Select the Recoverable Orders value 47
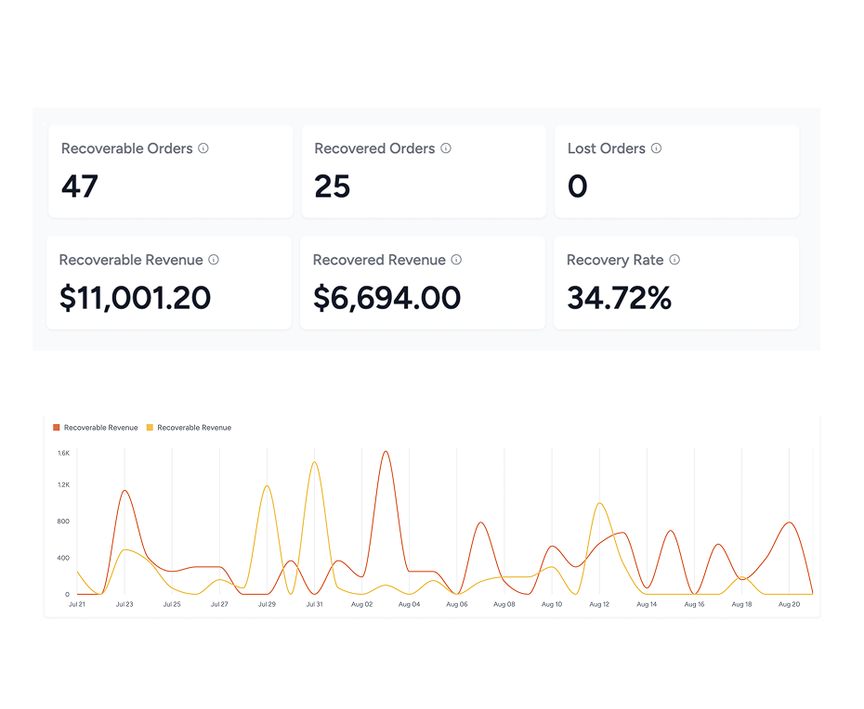This screenshot has width=864, height=709. (80, 187)
